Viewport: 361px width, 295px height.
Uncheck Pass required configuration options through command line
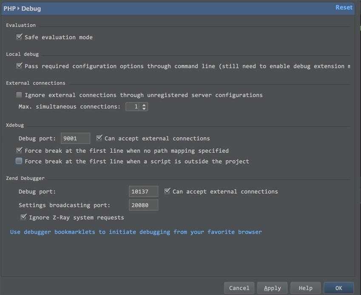click(x=19, y=66)
